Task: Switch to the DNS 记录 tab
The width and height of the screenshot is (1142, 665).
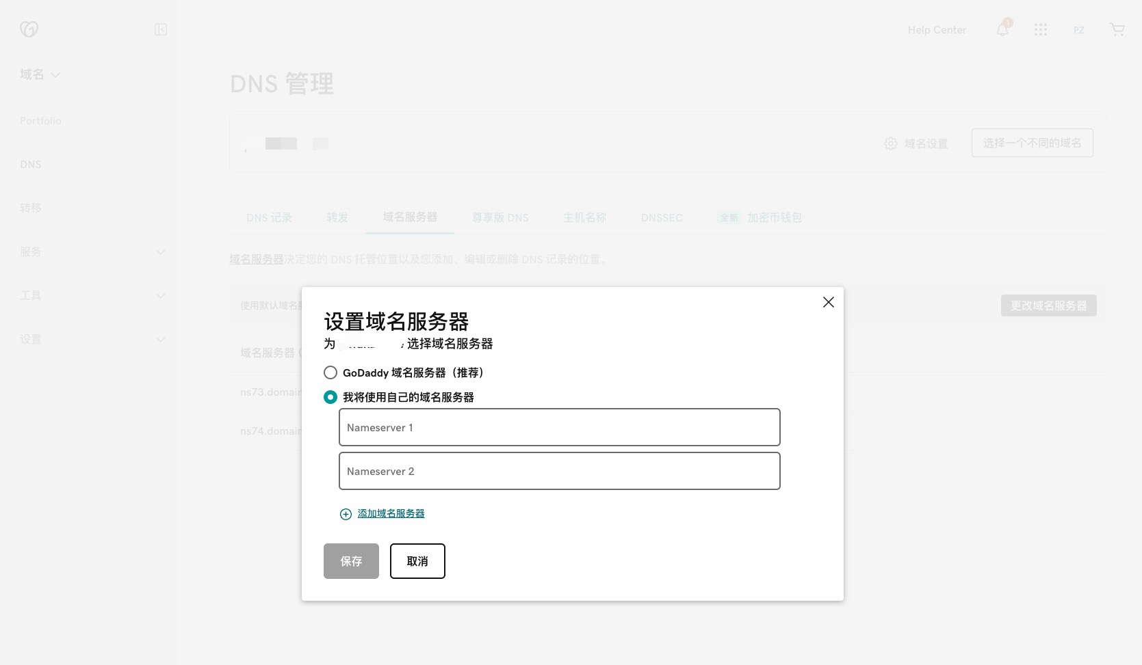Action: click(269, 217)
